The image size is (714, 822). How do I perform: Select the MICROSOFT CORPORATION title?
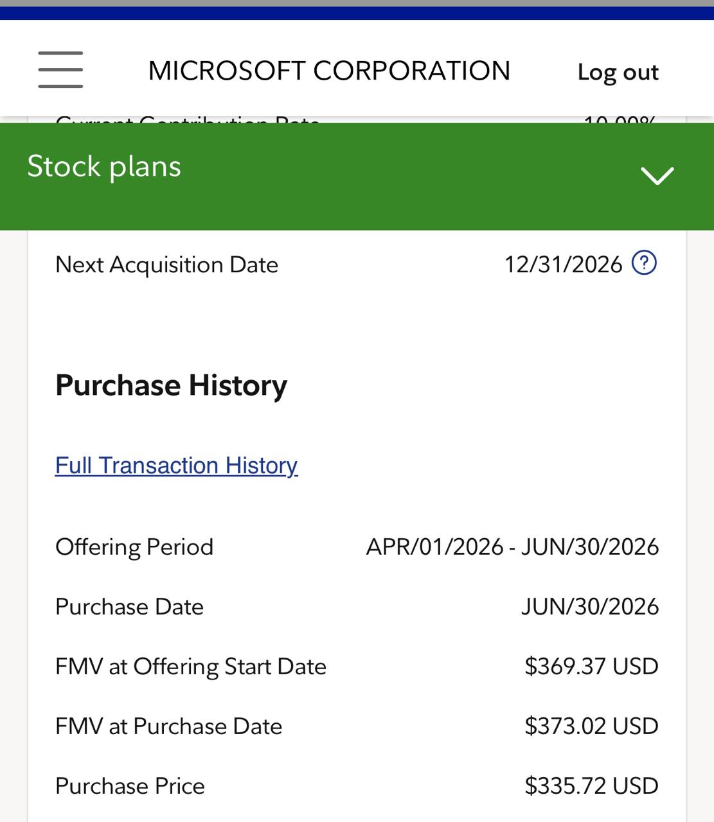click(x=329, y=71)
